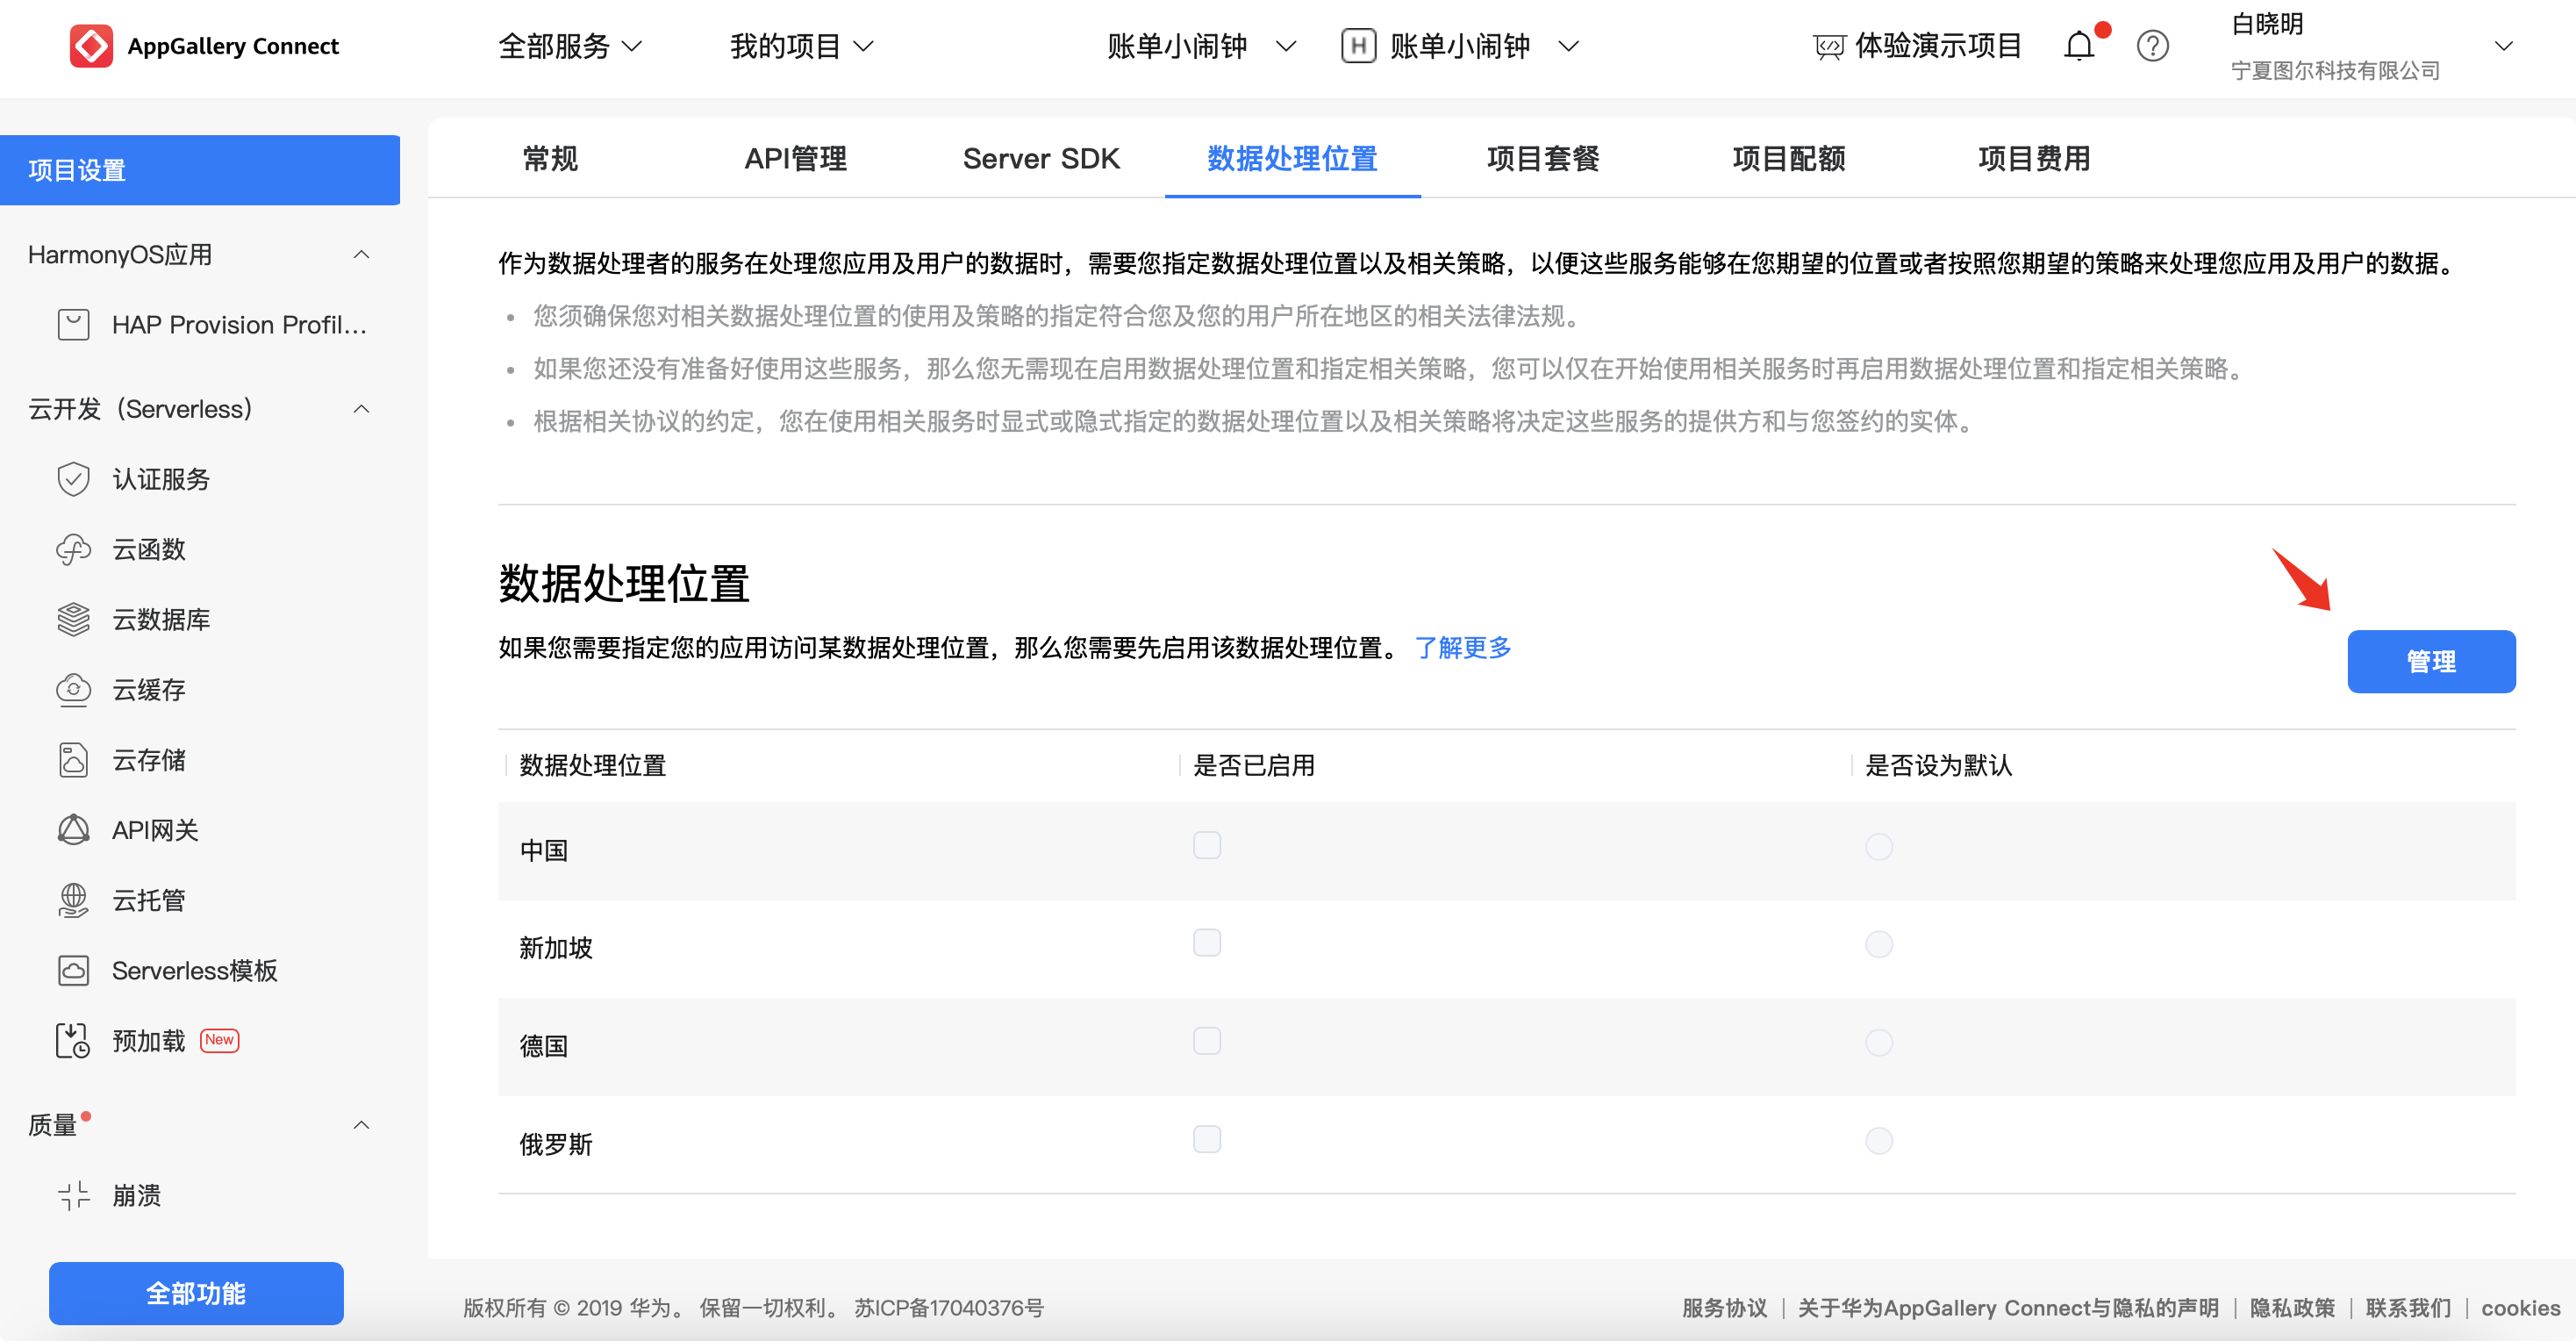Image resolution: width=2576 pixels, height=1341 pixels.
Task: Set 中国 as default location radio
Action: click(1879, 847)
